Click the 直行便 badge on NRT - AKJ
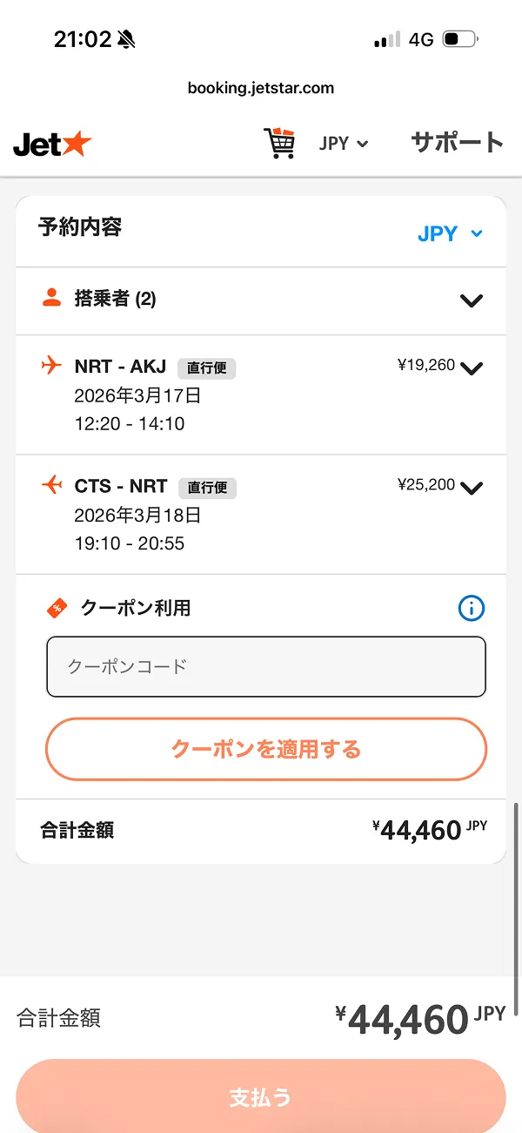 point(206,368)
